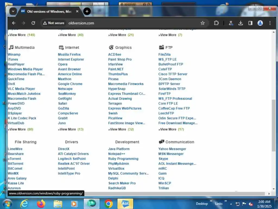Open the IrfanView link
The height and width of the screenshot is (209, 278).
(x=115, y=64)
